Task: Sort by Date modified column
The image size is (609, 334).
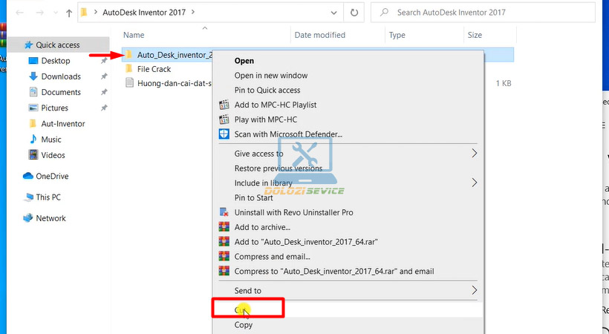Action: pyautogui.click(x=319, y=35)
